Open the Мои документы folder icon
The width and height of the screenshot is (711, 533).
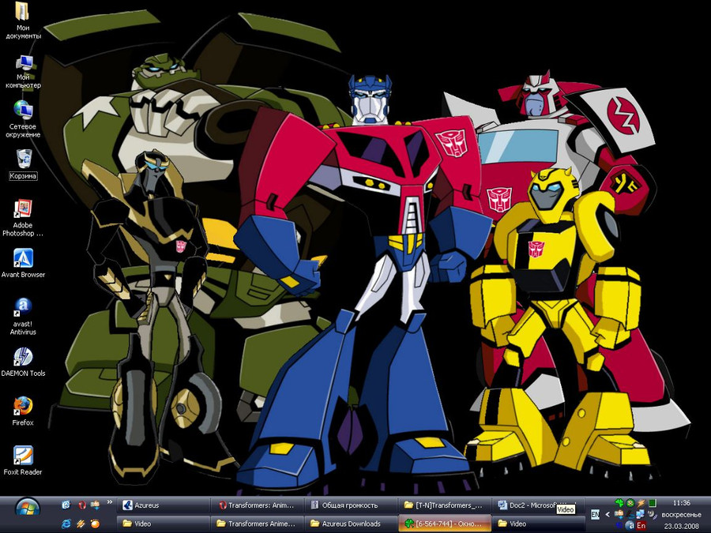click(22, 21)
